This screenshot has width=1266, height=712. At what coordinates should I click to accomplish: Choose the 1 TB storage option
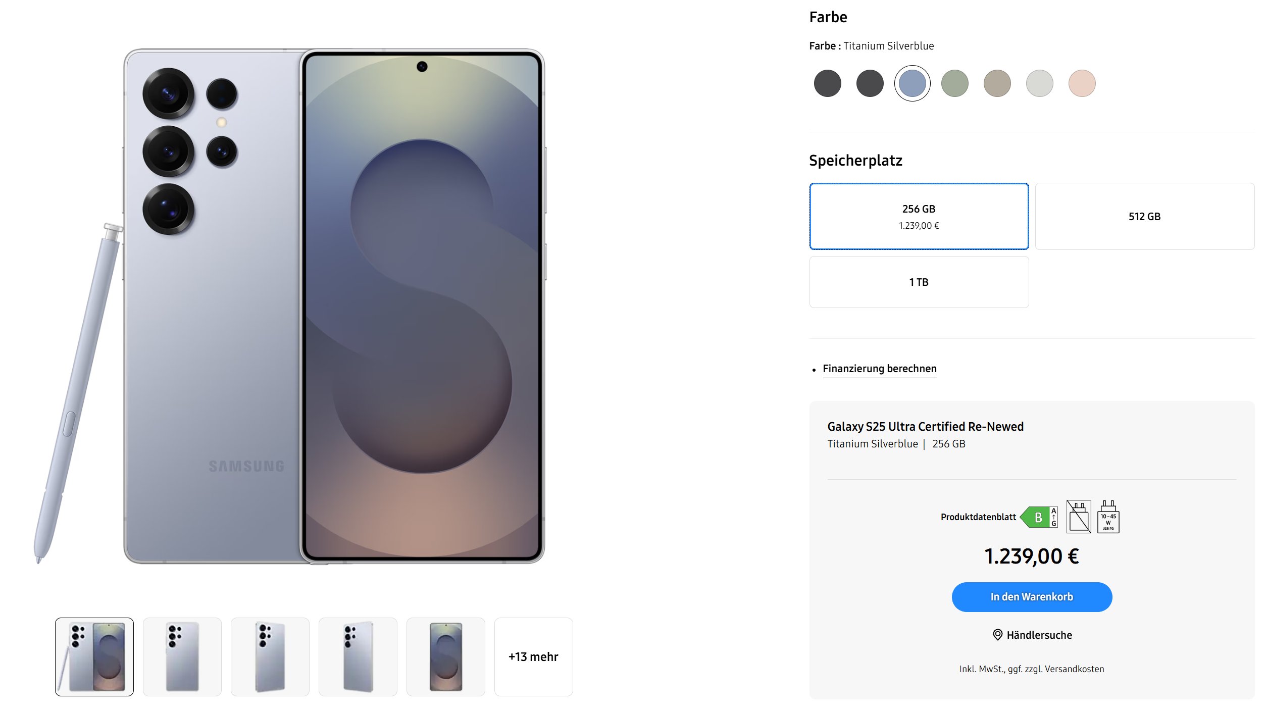pyautogui.click(x=919, y=282)
